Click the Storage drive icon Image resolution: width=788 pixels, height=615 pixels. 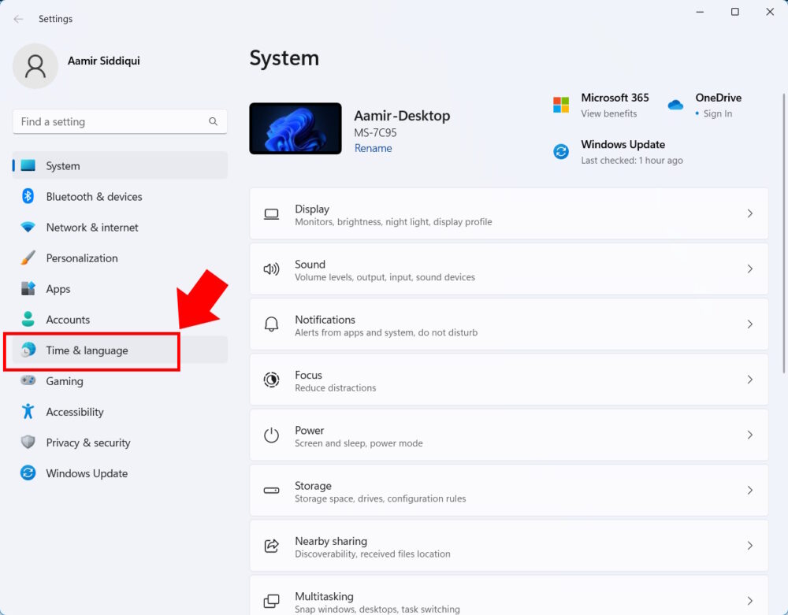point(271,490)
